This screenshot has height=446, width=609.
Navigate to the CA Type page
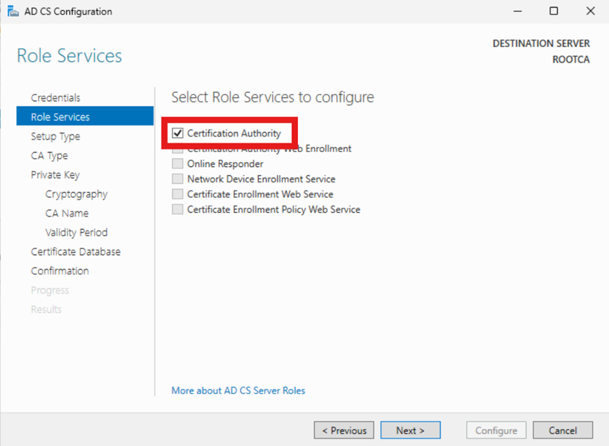coord(49,156)
